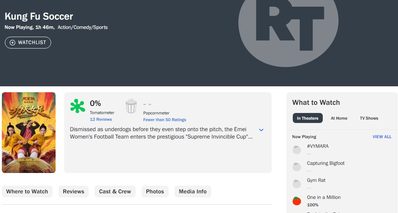Open Gym Rat movie link

pyautogui.click(x=316, y=180)
